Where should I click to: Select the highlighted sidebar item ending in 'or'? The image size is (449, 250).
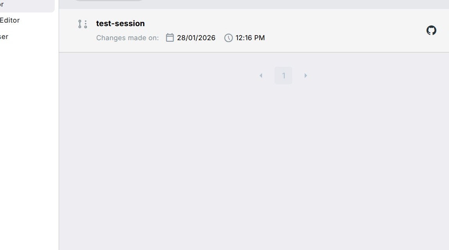point(23,5)
